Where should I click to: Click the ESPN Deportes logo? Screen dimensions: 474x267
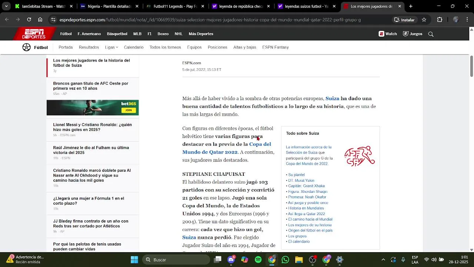(35, 34)
